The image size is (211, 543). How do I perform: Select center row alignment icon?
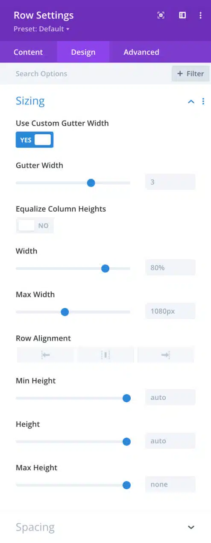105,355
